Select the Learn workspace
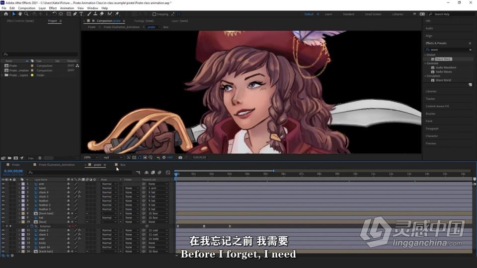 coord(328,14)
